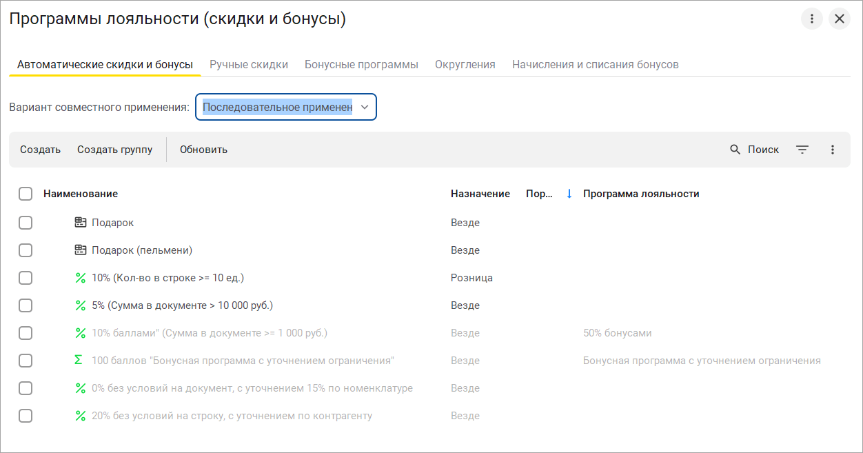Viewport: 863px width, 453px height.
Task: Open the window header more-options menu
Action: (x=812, y=19)
